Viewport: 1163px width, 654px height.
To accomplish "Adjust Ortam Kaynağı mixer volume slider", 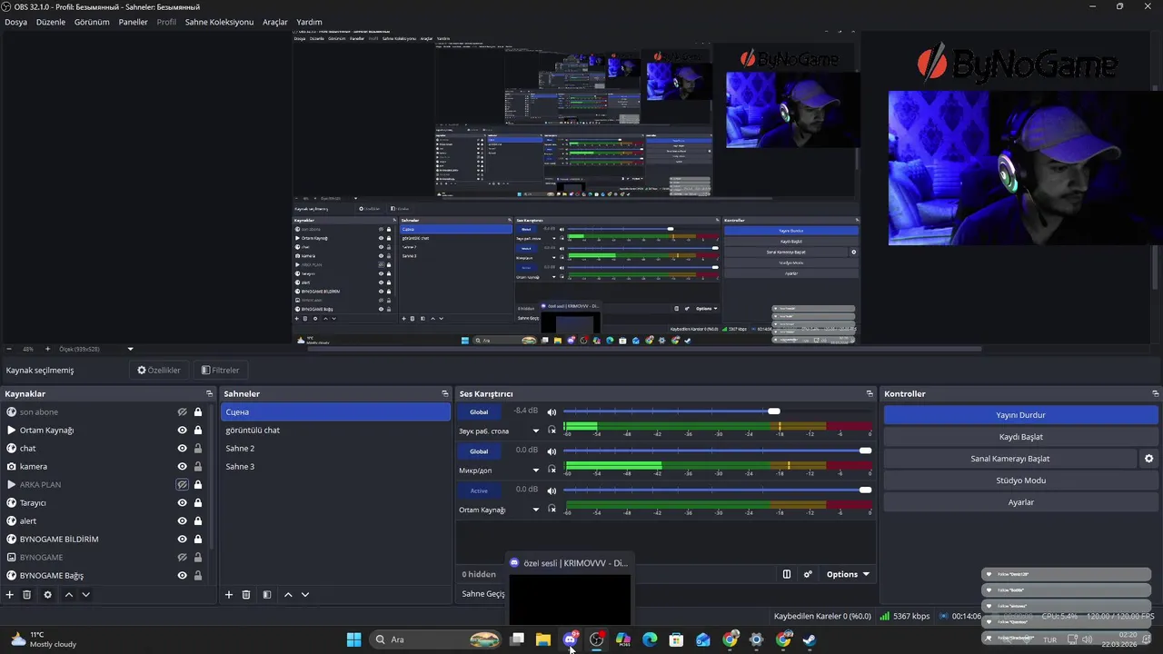I will point(718,490).
